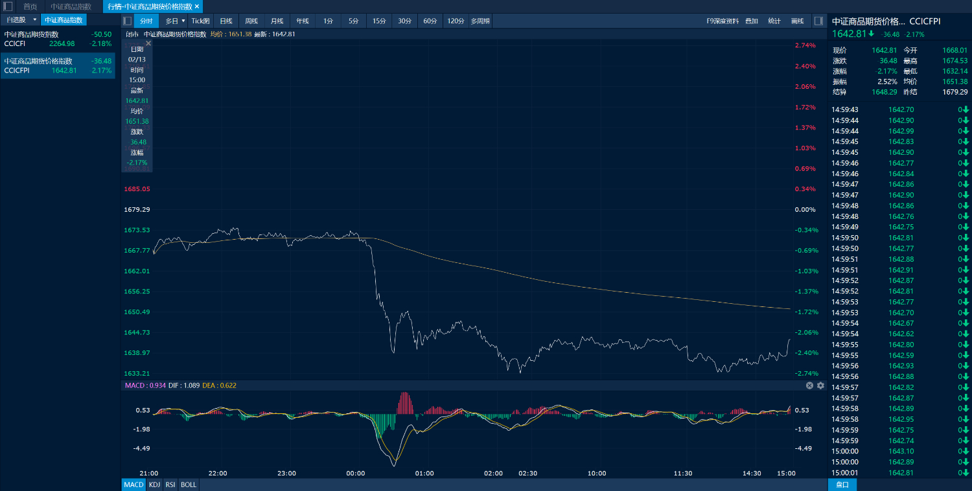Screen dimensions: 972x491
Task: Close the 行情-中证商品期货价格指数 tab
Action: tap(197, 6)
